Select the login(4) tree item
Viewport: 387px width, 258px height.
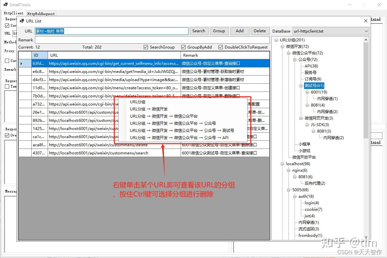click(x=312, y=203)
